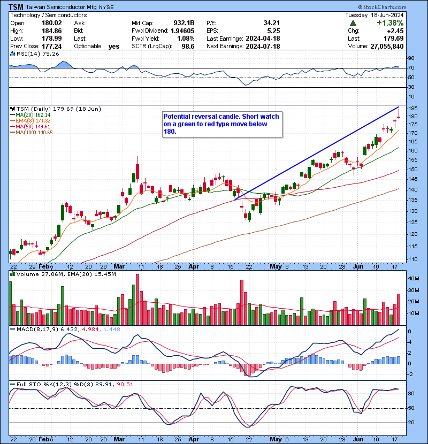Click the TSM ticker symbol in the header
Viewport: 428px width, 444px height.
[16, 7]
